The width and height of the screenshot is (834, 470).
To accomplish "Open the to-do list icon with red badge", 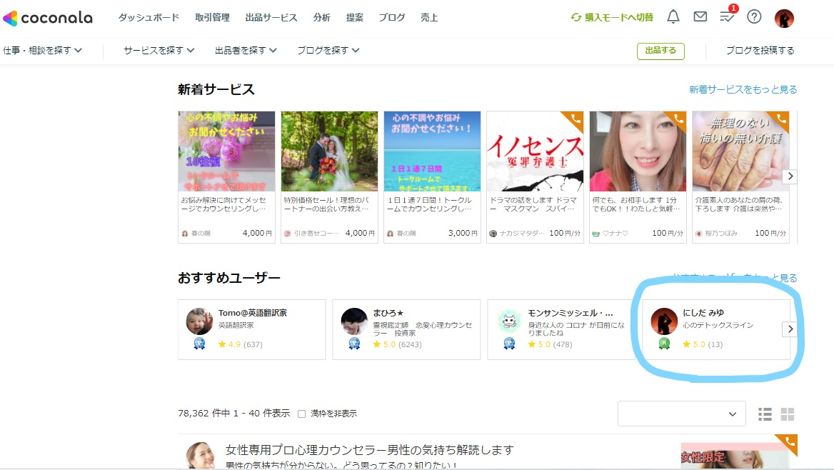I will click(728, 15).
